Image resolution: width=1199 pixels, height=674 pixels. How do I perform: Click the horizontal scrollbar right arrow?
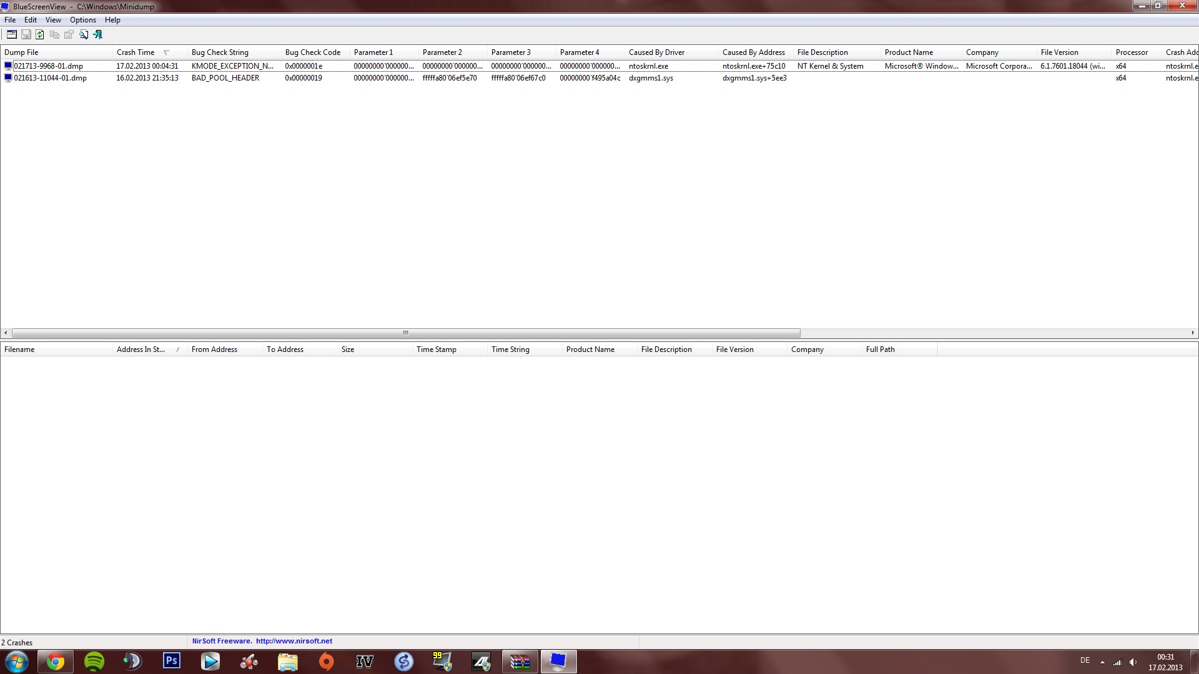click(1193, 333)
